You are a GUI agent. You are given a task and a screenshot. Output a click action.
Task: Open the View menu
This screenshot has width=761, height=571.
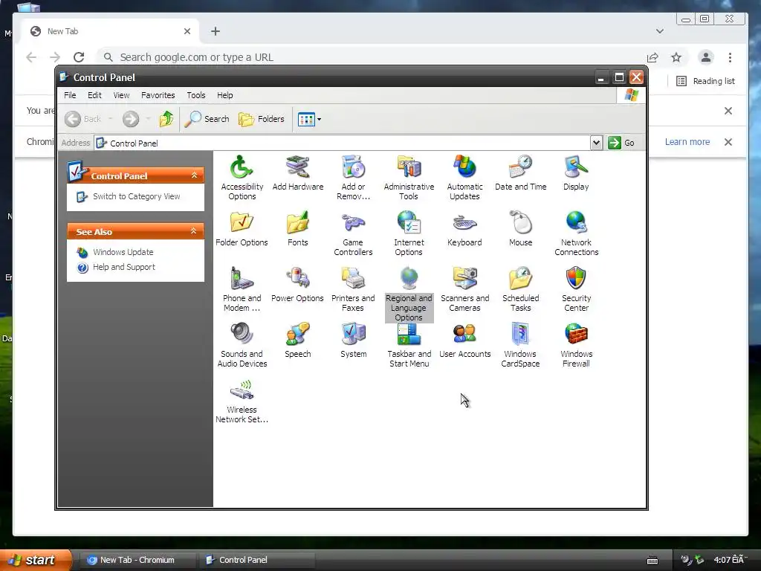pyautogui.click(x=121, y=95)
